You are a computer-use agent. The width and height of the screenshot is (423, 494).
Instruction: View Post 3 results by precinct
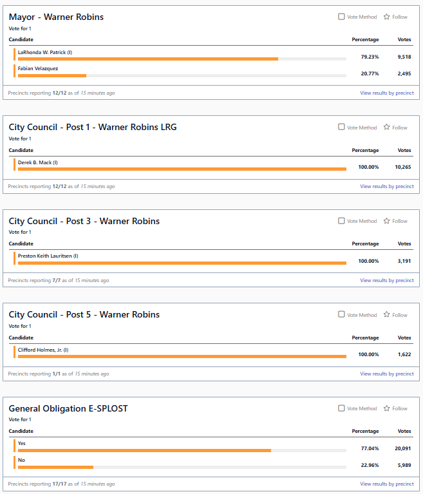tap(386, 280)
